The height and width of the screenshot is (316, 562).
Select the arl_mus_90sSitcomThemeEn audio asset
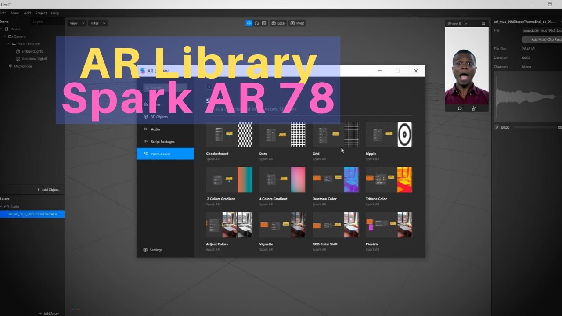32,214
